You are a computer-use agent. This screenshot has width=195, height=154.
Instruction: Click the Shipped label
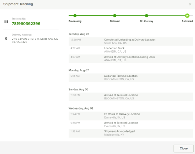pos(115,21)
